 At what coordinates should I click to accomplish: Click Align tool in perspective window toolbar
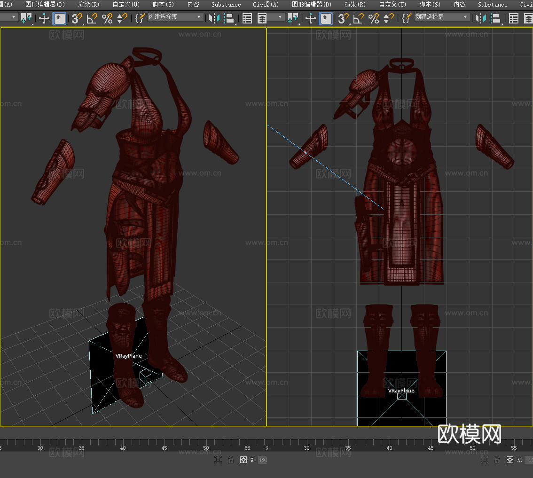tap(230, 18)
